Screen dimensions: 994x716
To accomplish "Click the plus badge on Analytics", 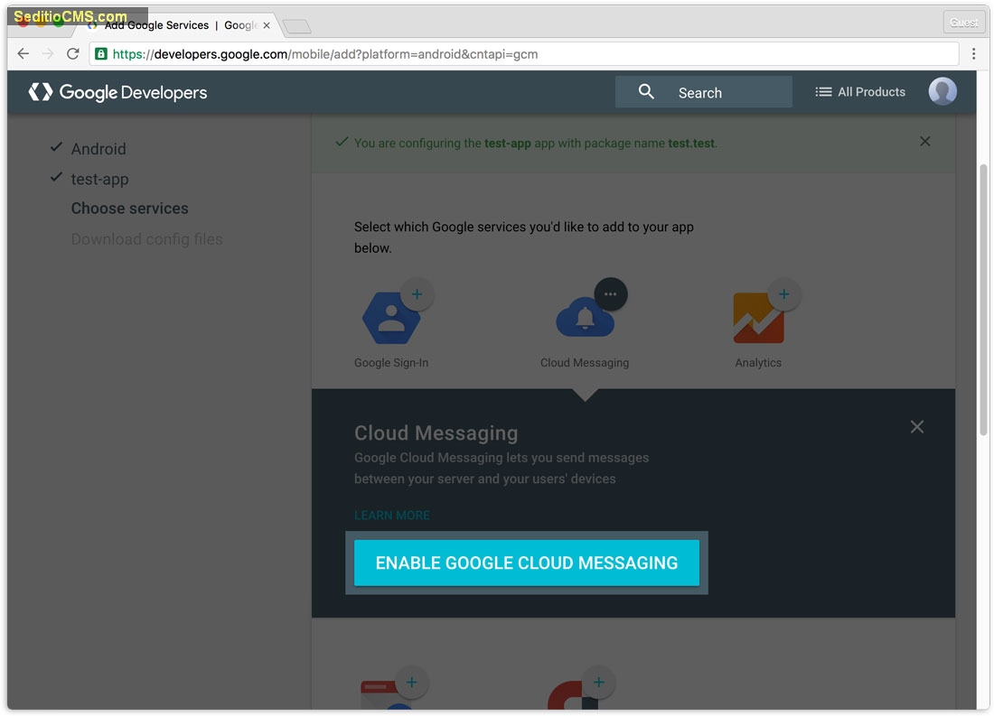I will (x=784, y=294).
